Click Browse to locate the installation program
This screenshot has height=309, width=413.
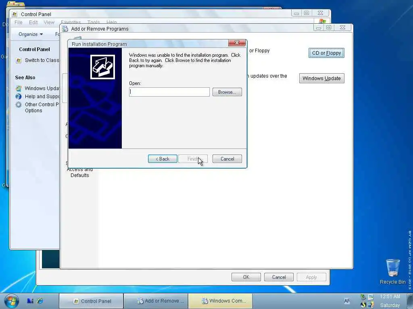coord(227,92)
